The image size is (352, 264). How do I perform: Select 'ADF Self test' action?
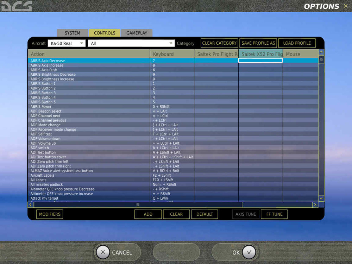point(41,134)
